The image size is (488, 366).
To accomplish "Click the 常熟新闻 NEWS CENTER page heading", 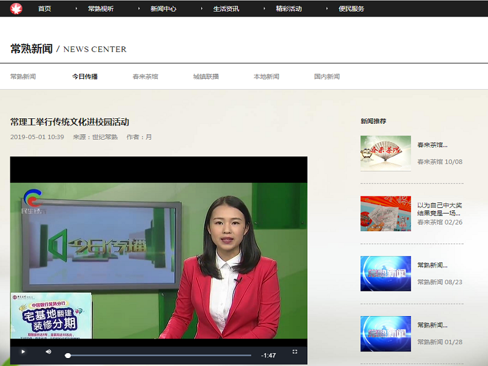I will coord(68,49).
